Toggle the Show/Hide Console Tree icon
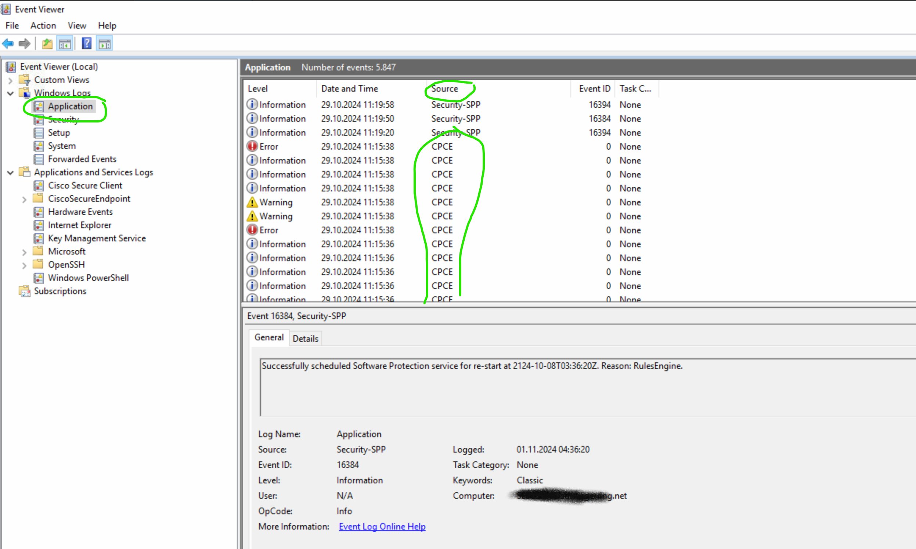916x549 pixels. tap(65, 44)
